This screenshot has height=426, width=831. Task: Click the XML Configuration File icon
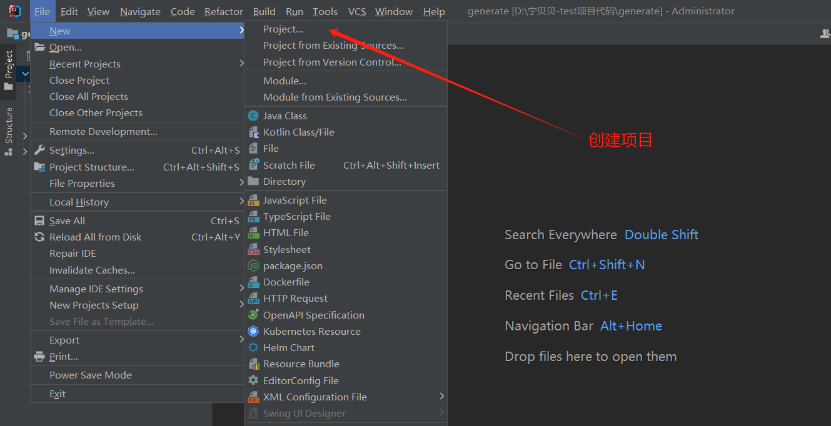(253, 397)
